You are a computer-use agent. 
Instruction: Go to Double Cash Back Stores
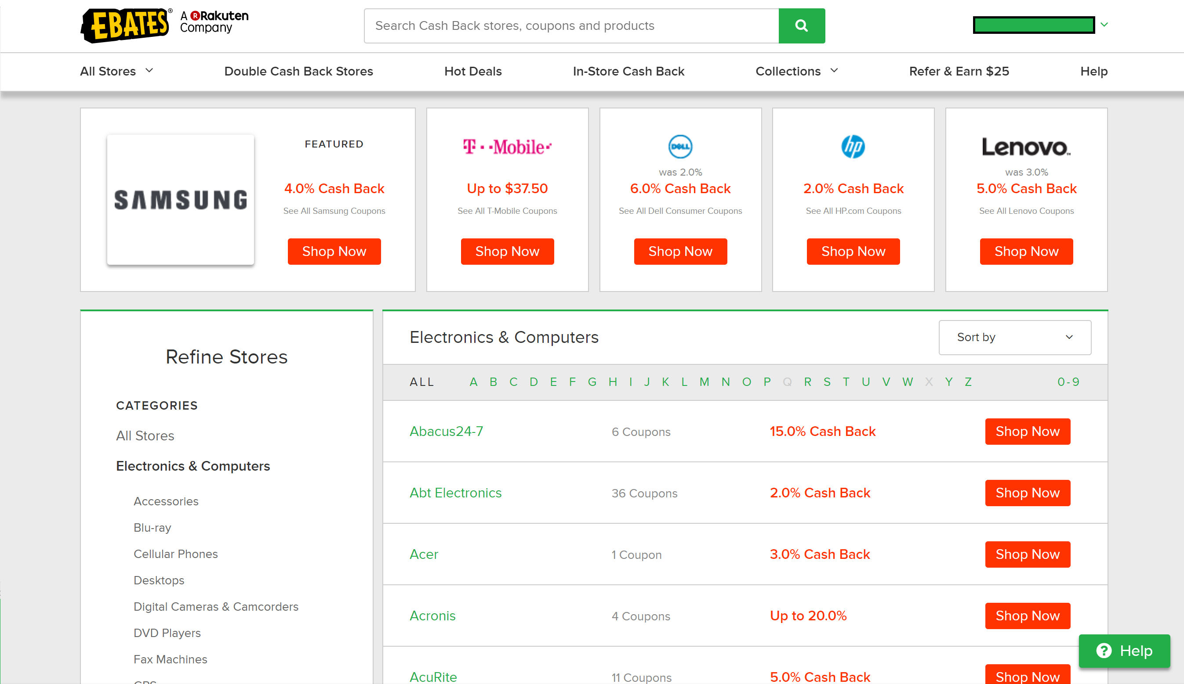click(x=298, y=71)
